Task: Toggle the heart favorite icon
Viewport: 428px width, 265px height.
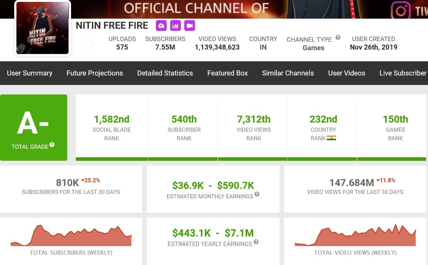Action: point(87,45)
